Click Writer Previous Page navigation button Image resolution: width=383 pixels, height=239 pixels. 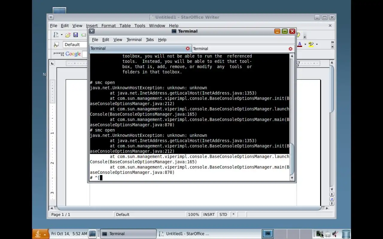[332, 194]
